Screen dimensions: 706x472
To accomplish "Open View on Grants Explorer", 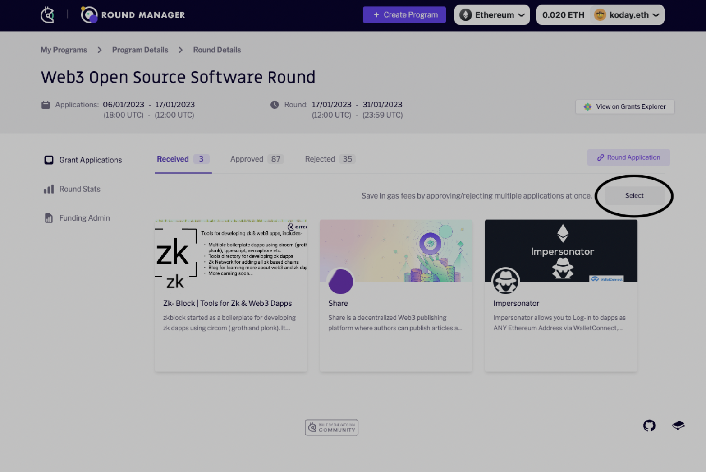I will click(624, 107).
